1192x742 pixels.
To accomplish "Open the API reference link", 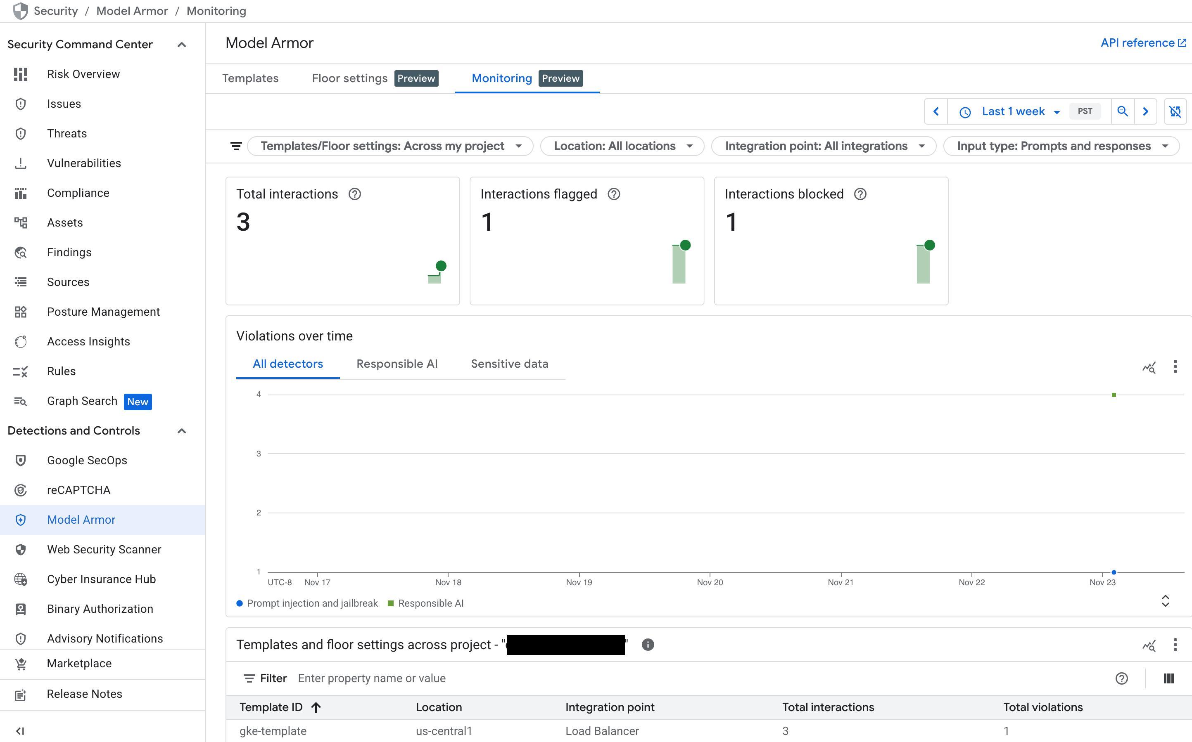I will (1137, 43).
